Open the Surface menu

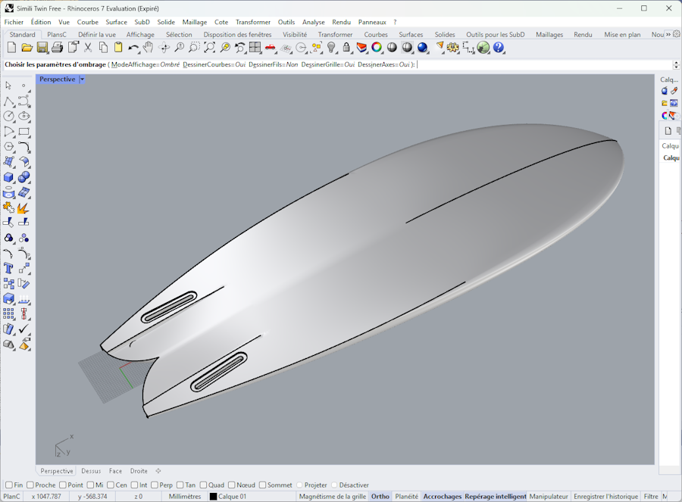click(116, 22)
